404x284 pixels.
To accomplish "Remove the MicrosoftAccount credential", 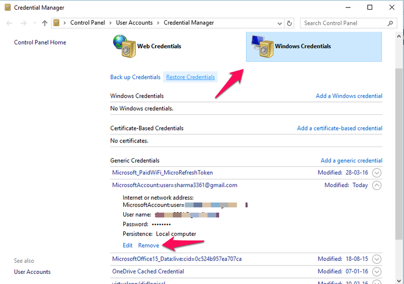I will point(148,246).
